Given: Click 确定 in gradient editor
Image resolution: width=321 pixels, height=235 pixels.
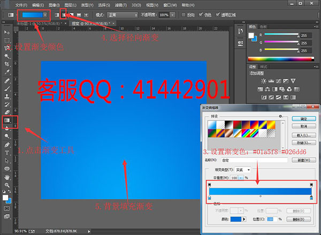Looking at the screenshot, I should [304, 119].
